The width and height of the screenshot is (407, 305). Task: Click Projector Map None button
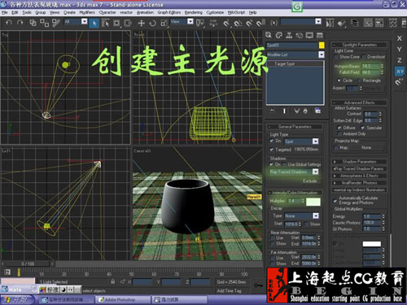point(366,147)
